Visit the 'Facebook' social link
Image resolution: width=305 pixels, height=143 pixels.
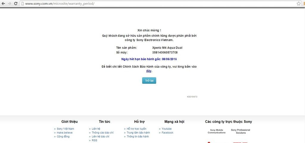pos(167,133)
